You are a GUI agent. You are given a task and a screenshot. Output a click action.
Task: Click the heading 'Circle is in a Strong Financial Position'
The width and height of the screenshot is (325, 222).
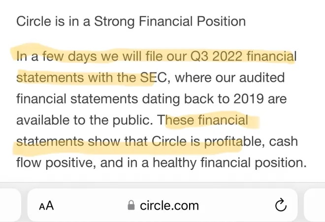[131, 21]
